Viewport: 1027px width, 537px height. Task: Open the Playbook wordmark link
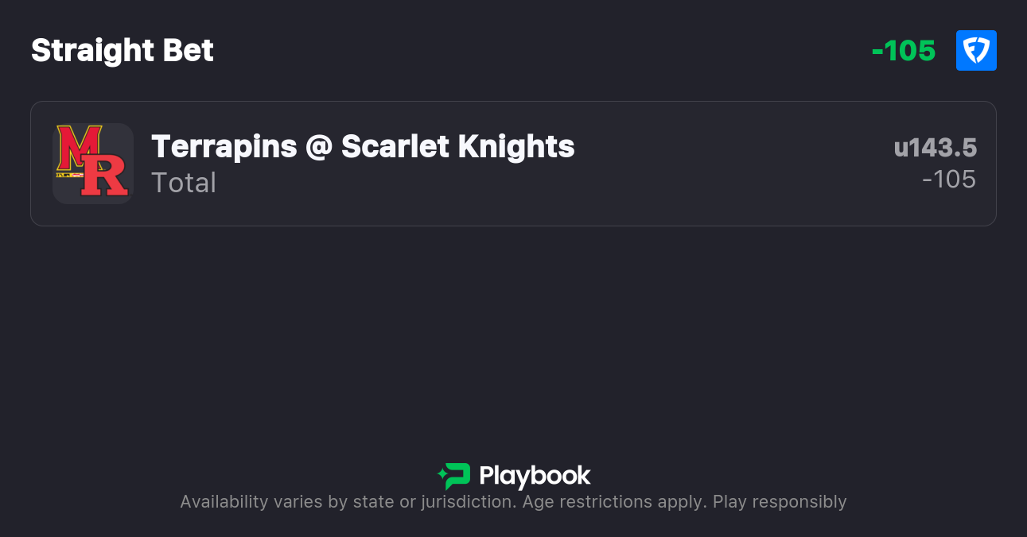point(535,476)
